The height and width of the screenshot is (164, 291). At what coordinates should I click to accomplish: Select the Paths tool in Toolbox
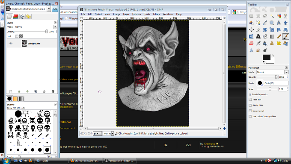pos(258,23)
